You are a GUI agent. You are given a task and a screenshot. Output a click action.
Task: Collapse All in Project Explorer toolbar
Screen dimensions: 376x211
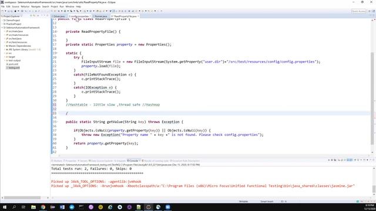[x=31, y=16]
